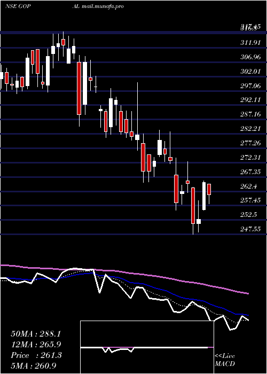Viewport: 267px width, 374px height.
Task: Click the 252.5 price axis label
Action: click(249, 215)
